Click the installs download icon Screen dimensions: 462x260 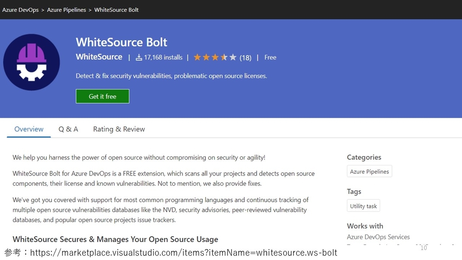click(139, 57)
